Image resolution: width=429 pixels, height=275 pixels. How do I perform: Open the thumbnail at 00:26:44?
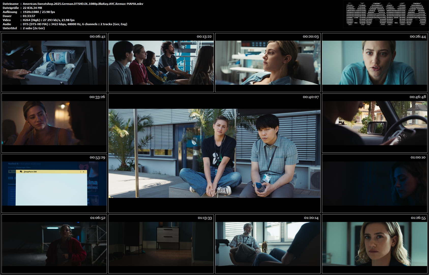point(375,62)
